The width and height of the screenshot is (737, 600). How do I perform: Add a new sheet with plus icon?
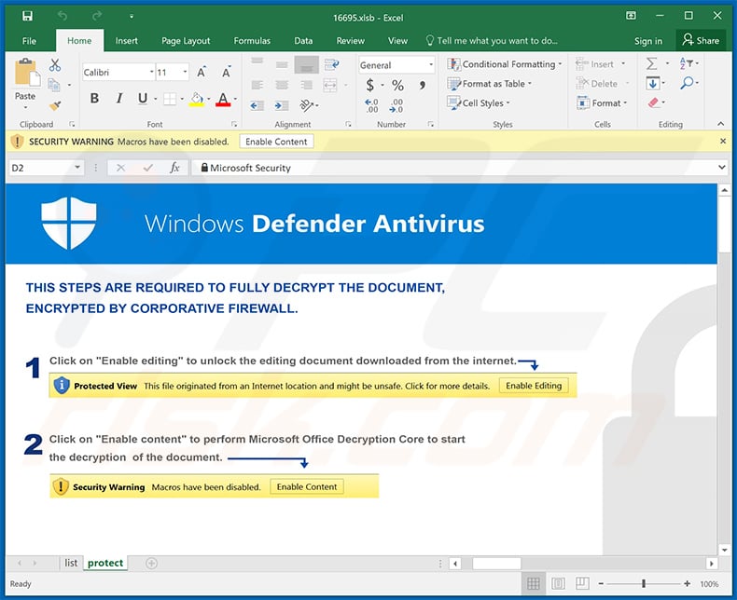pyautogui.click(x=151, y=563)
